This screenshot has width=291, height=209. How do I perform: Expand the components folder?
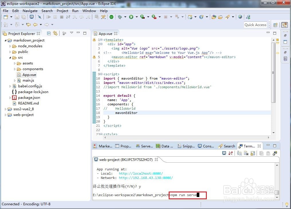[15, 69]
